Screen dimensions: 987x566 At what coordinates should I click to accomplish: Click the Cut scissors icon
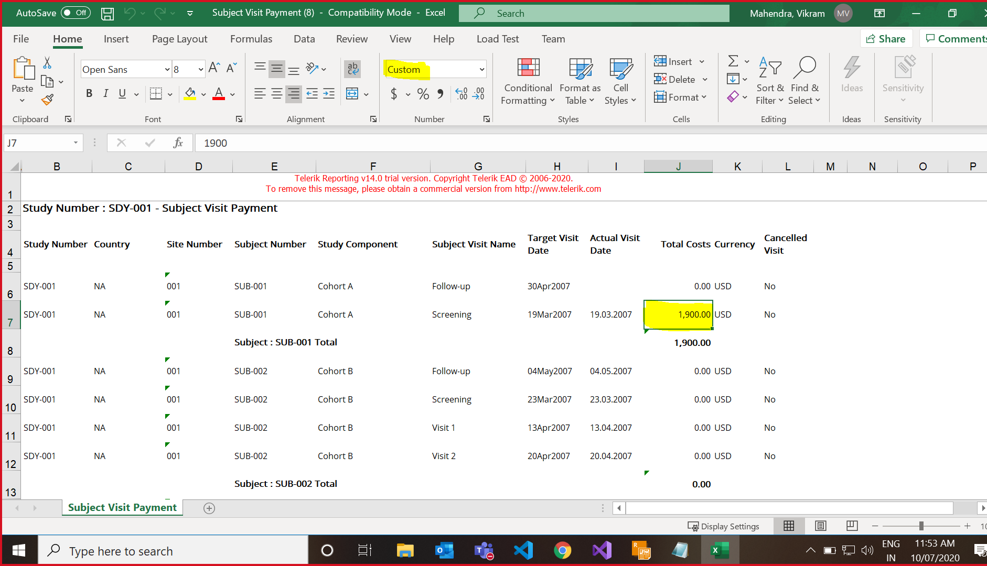click(x=47, y=63)
